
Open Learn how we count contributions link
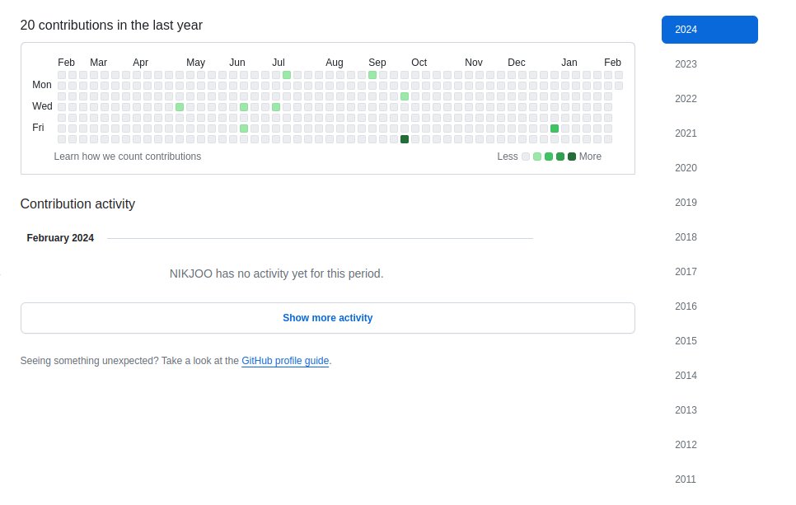[128, 157]
